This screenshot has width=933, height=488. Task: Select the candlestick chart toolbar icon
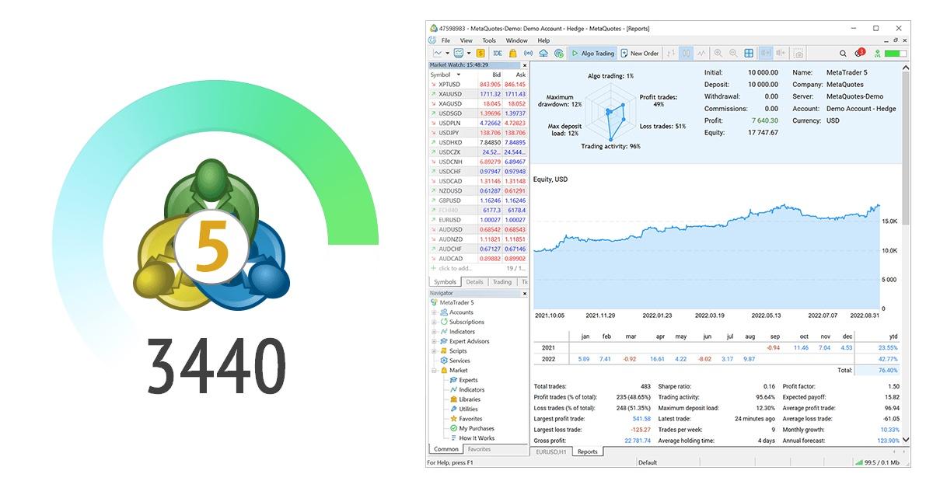(x=686, y=54)
